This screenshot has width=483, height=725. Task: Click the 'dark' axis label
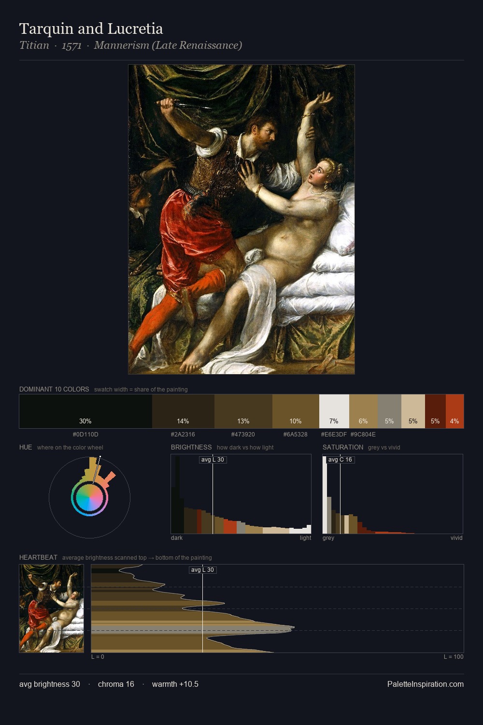(177, 538)
